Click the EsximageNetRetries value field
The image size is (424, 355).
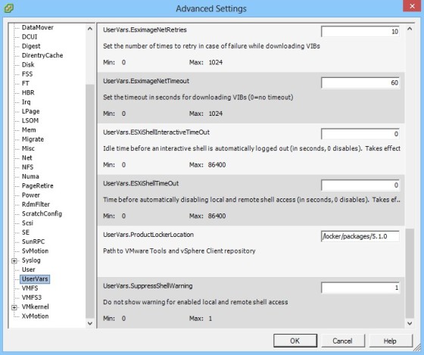tap(360, 31)
